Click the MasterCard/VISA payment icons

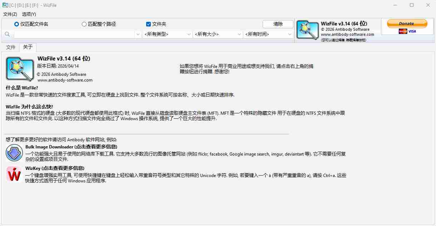[407, 31]
